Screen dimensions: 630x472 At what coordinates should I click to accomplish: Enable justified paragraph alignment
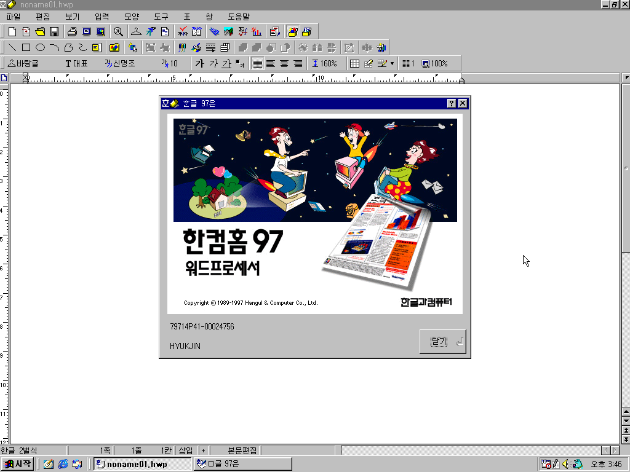point(257,63)
